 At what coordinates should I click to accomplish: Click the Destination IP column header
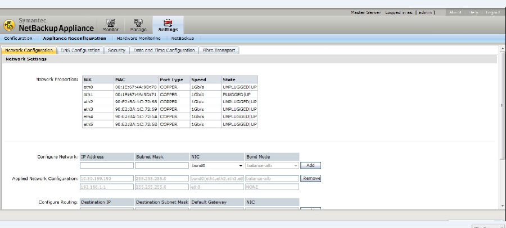click(x=107, y=202)
